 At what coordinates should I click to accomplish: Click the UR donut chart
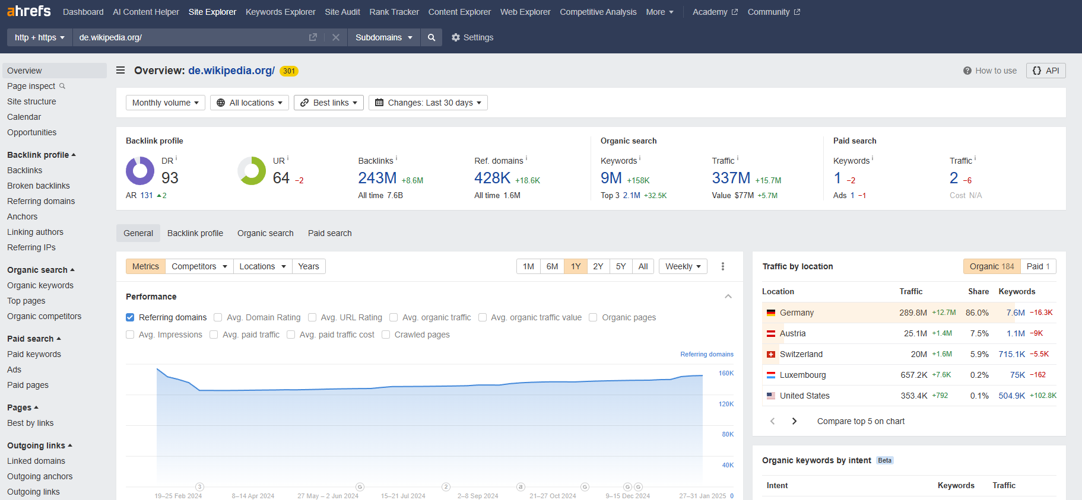point(252,171)
